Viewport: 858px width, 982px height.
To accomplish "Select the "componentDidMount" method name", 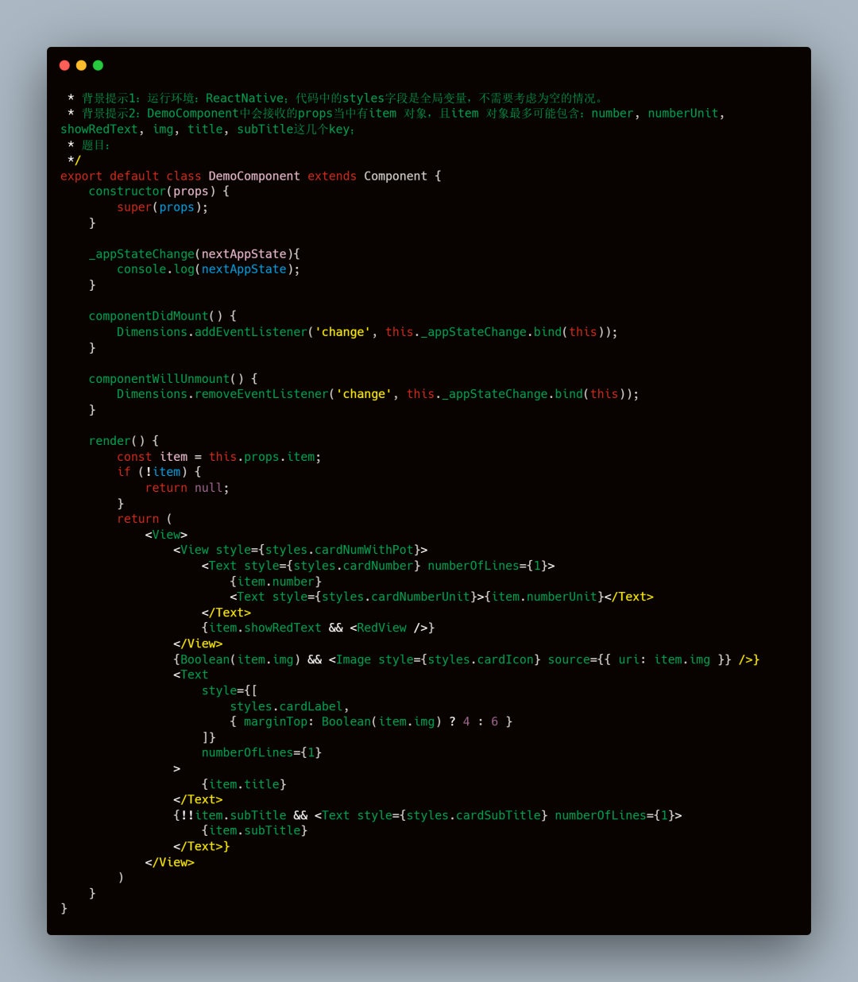I will coord(149,316).
